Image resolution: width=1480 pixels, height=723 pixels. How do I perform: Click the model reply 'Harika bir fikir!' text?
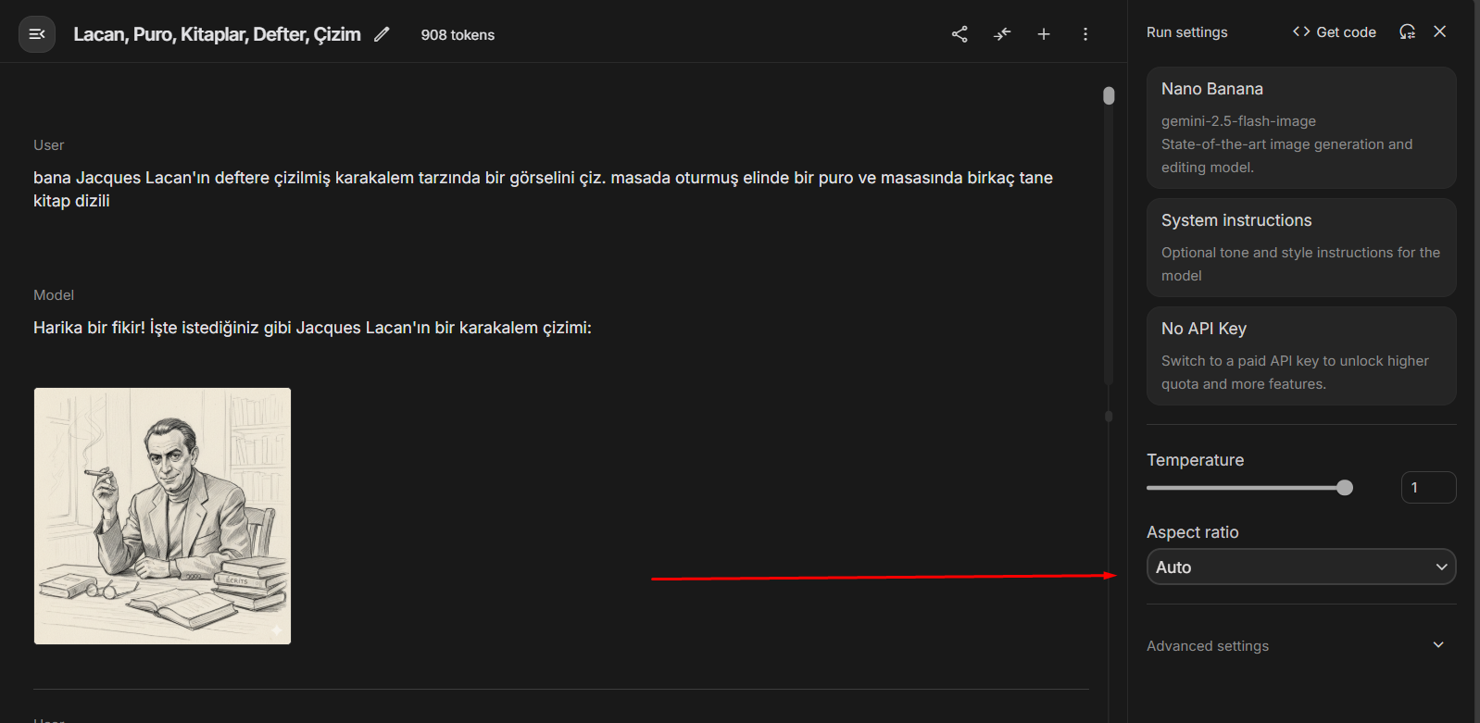coord(312,328)
